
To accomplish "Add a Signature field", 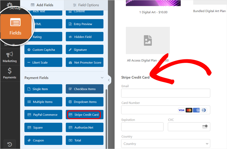I will tap(85, 50).
